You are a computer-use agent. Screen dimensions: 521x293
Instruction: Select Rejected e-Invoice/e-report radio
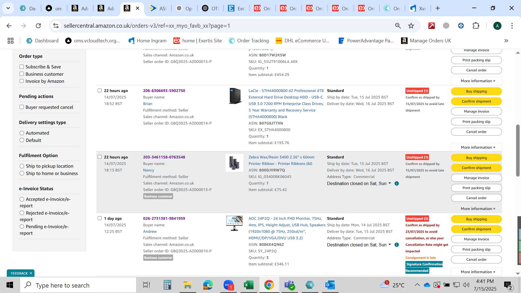(x=22, y=213)
